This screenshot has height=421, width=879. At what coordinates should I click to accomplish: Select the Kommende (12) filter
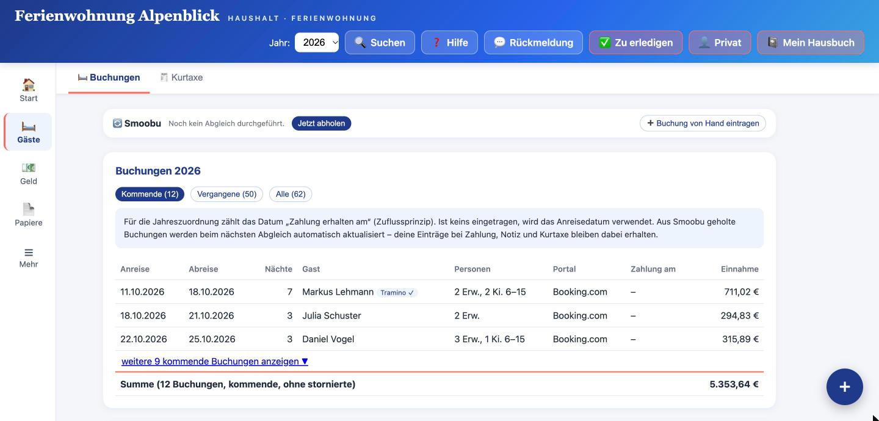(x=150, y=194)
